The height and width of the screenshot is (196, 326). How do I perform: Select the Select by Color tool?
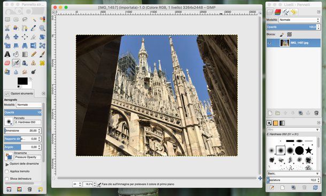click(42, 19)
